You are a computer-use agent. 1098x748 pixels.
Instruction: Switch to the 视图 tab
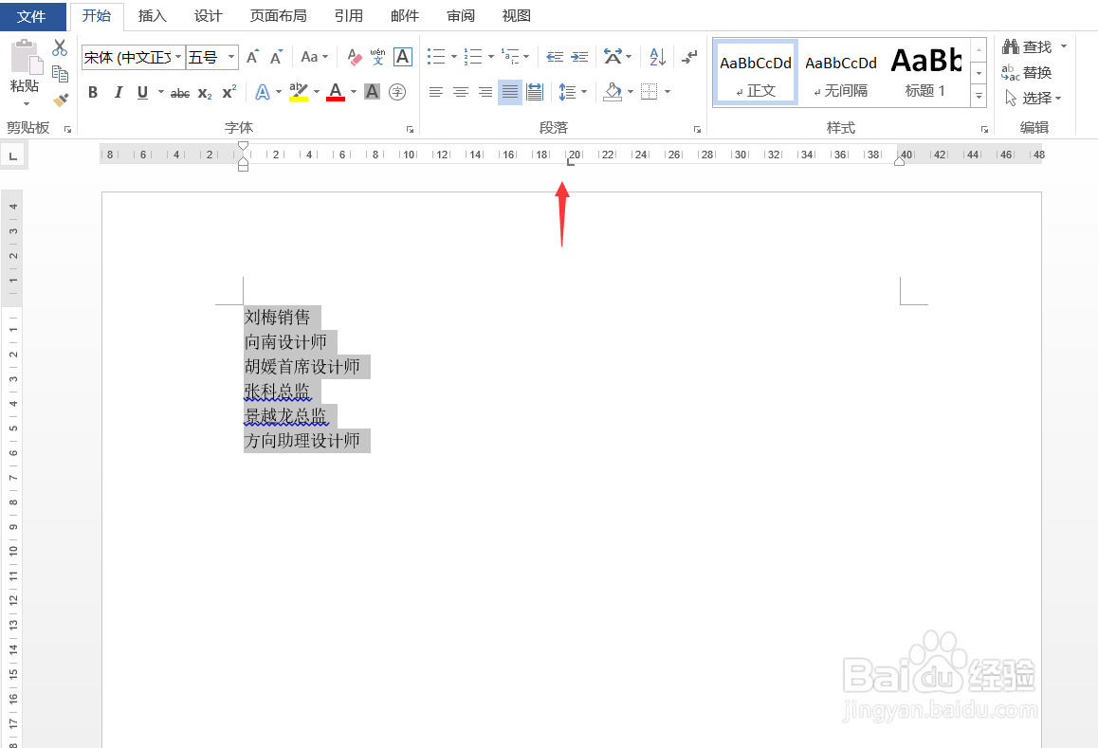click(516, 15)
